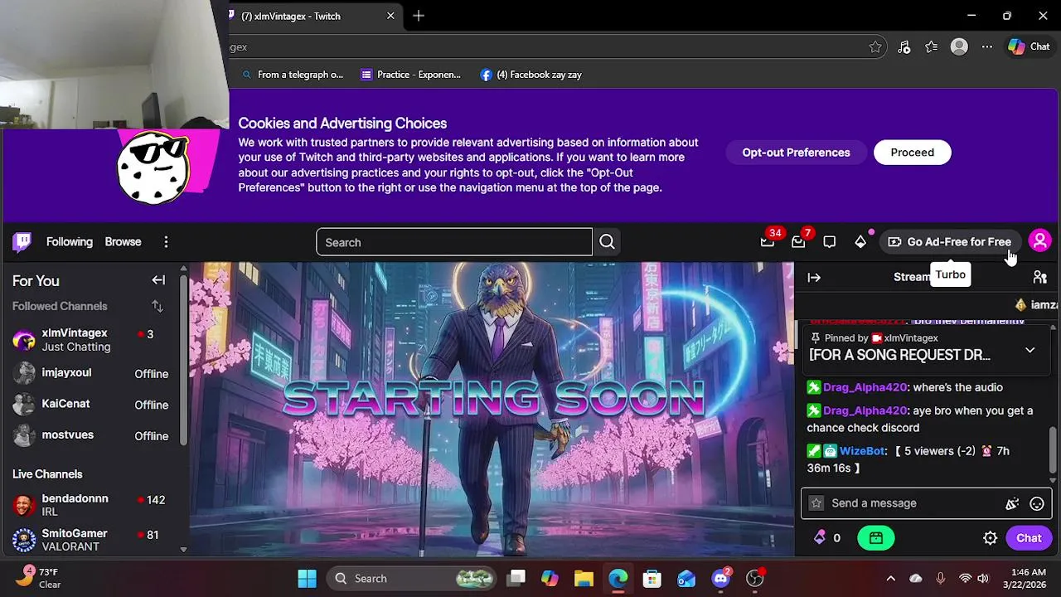Open the Facebook zay zay bookmark
The image size is (1061, 597).
pyautogui.click(x=531, y=75)
